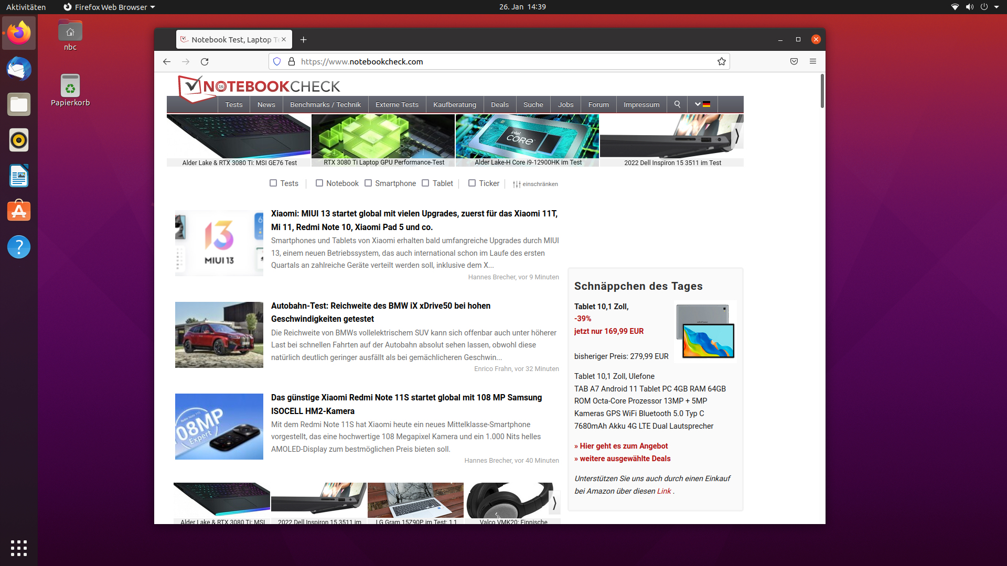Viewport: 1007px width, 566px height.
Task: Follow the 'Hier geht es zum Angebot' link
Action: 621,446
